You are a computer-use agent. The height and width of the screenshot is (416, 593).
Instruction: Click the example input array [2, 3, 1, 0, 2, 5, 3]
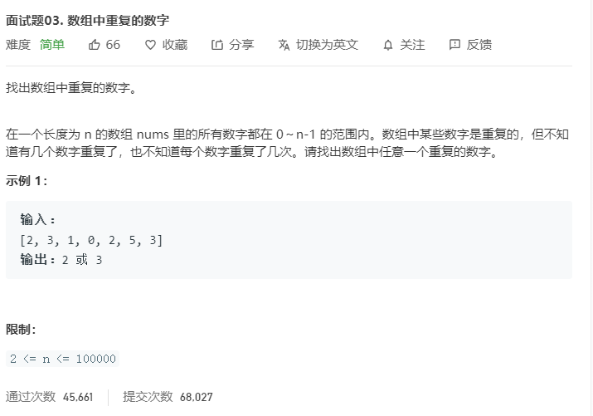click(x=91, y=240)
